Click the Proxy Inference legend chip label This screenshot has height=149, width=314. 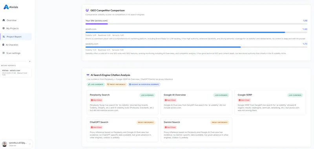pyautogui.click(x=117, y=84)
